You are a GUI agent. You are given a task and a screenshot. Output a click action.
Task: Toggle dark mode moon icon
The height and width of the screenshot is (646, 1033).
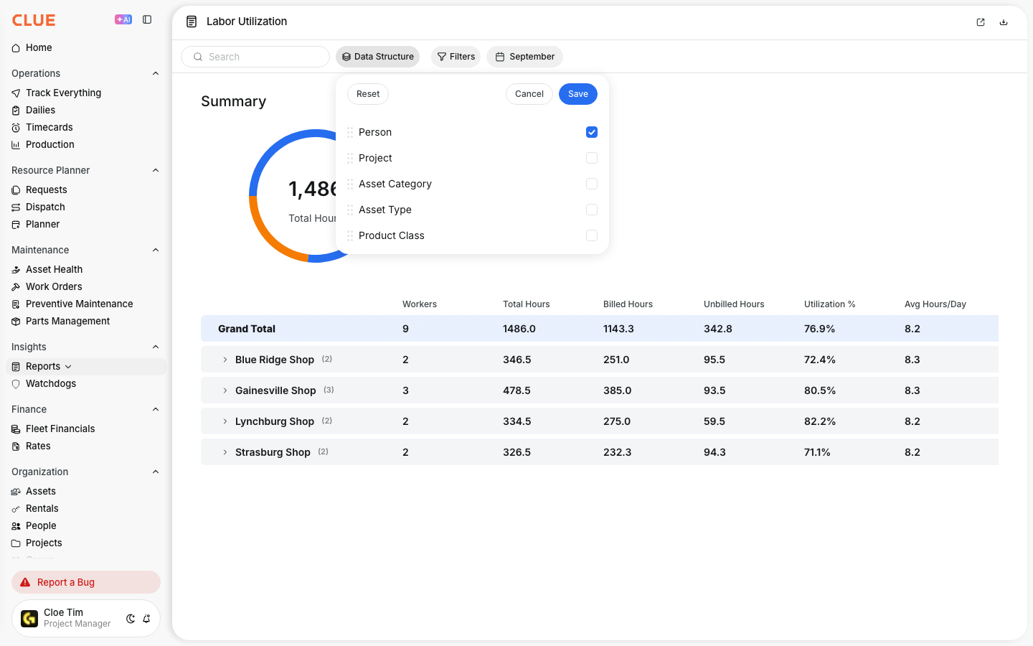coord(131,619)
